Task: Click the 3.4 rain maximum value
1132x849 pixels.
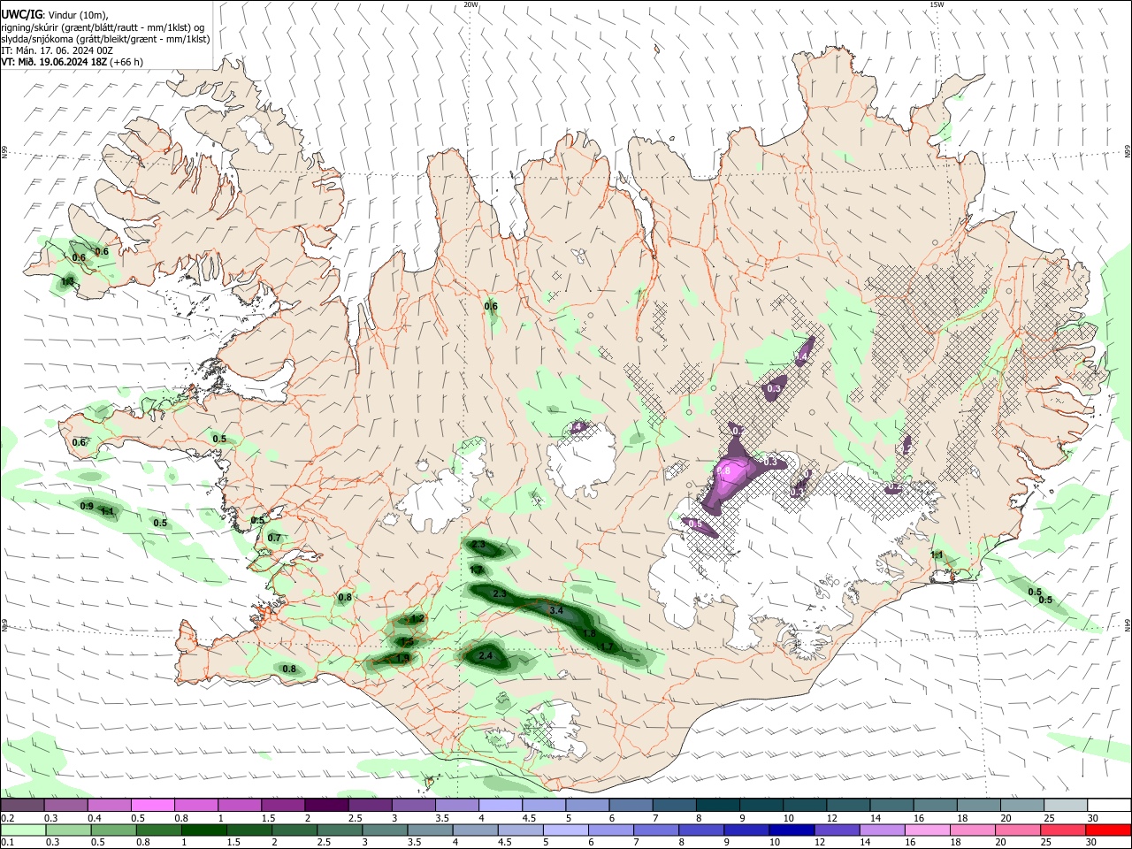Action: (x=556, y=611)
